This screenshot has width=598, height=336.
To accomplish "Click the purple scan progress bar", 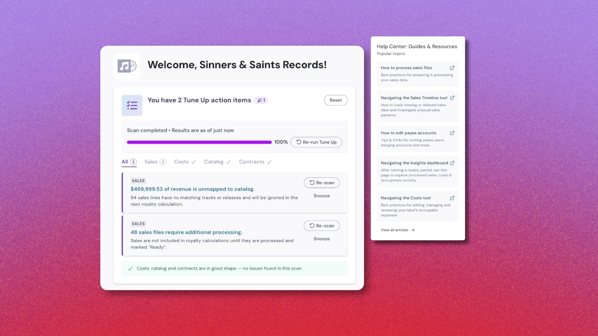I will (199, 142).
